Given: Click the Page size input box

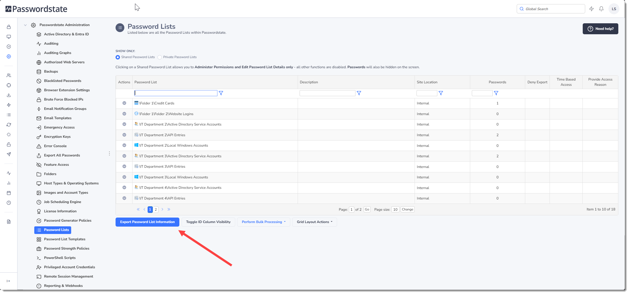Looking at the screenshot, I should (x=395, y=209).
